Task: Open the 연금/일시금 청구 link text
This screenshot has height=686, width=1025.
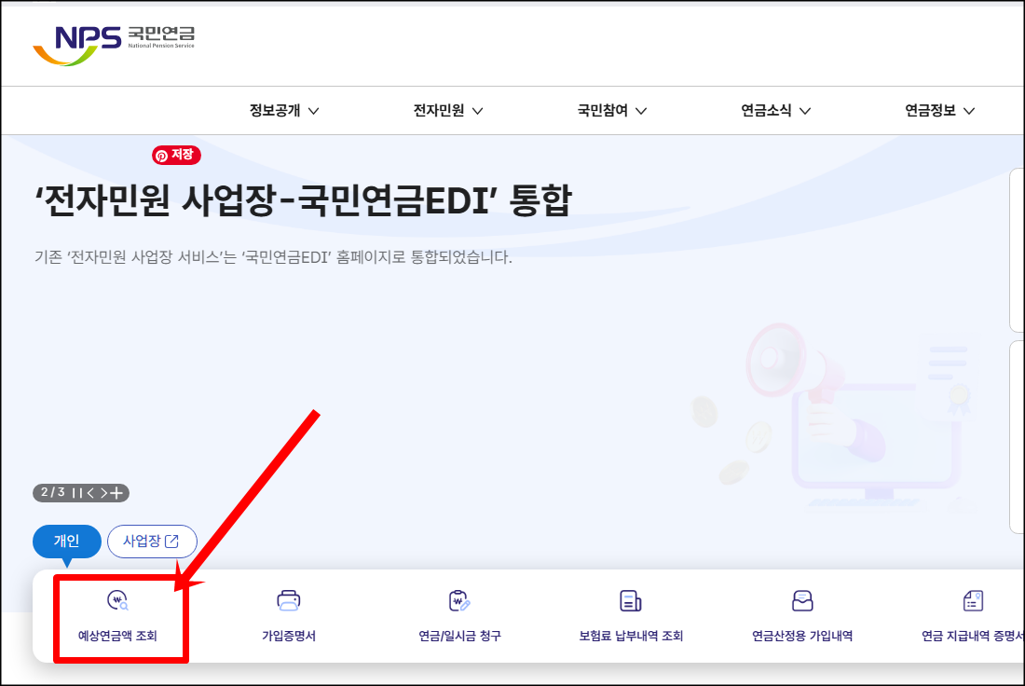Action: coord(459,636)
